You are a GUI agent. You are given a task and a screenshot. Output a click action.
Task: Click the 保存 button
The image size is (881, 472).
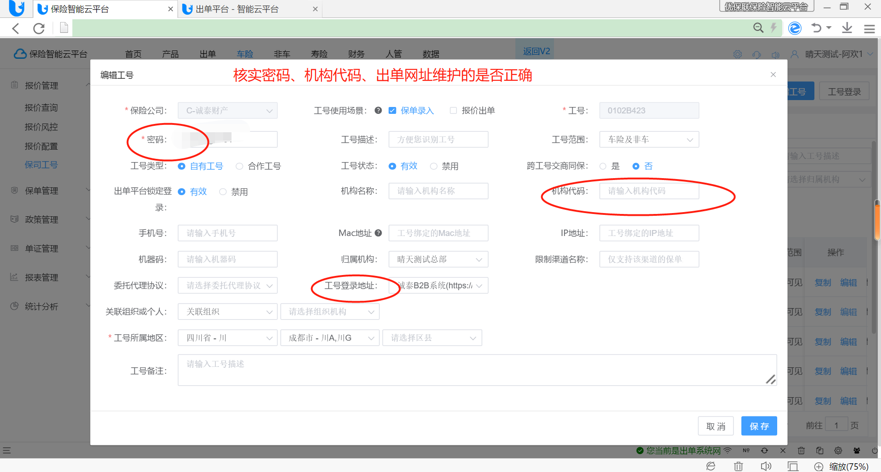pos(759,426)
